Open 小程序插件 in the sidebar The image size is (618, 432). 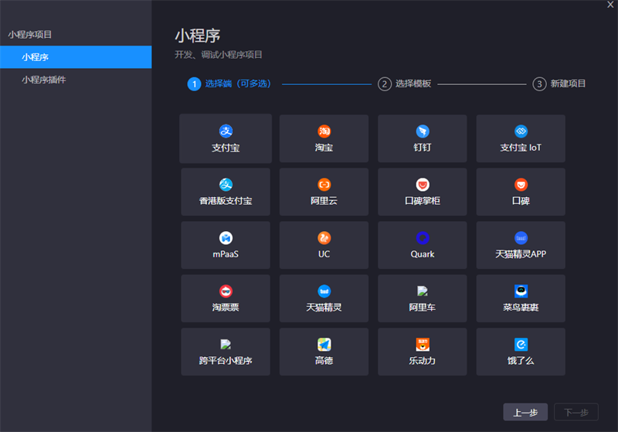tap(76, 80)
